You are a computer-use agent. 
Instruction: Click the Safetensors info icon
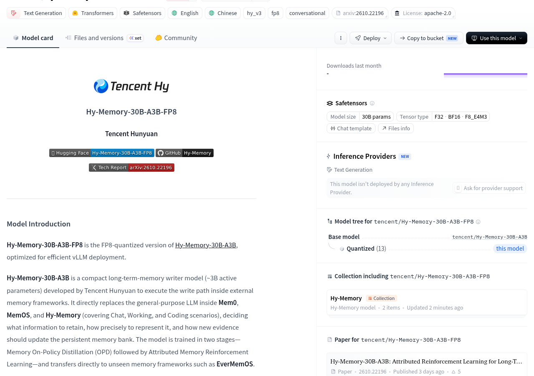tap(372, 103)
